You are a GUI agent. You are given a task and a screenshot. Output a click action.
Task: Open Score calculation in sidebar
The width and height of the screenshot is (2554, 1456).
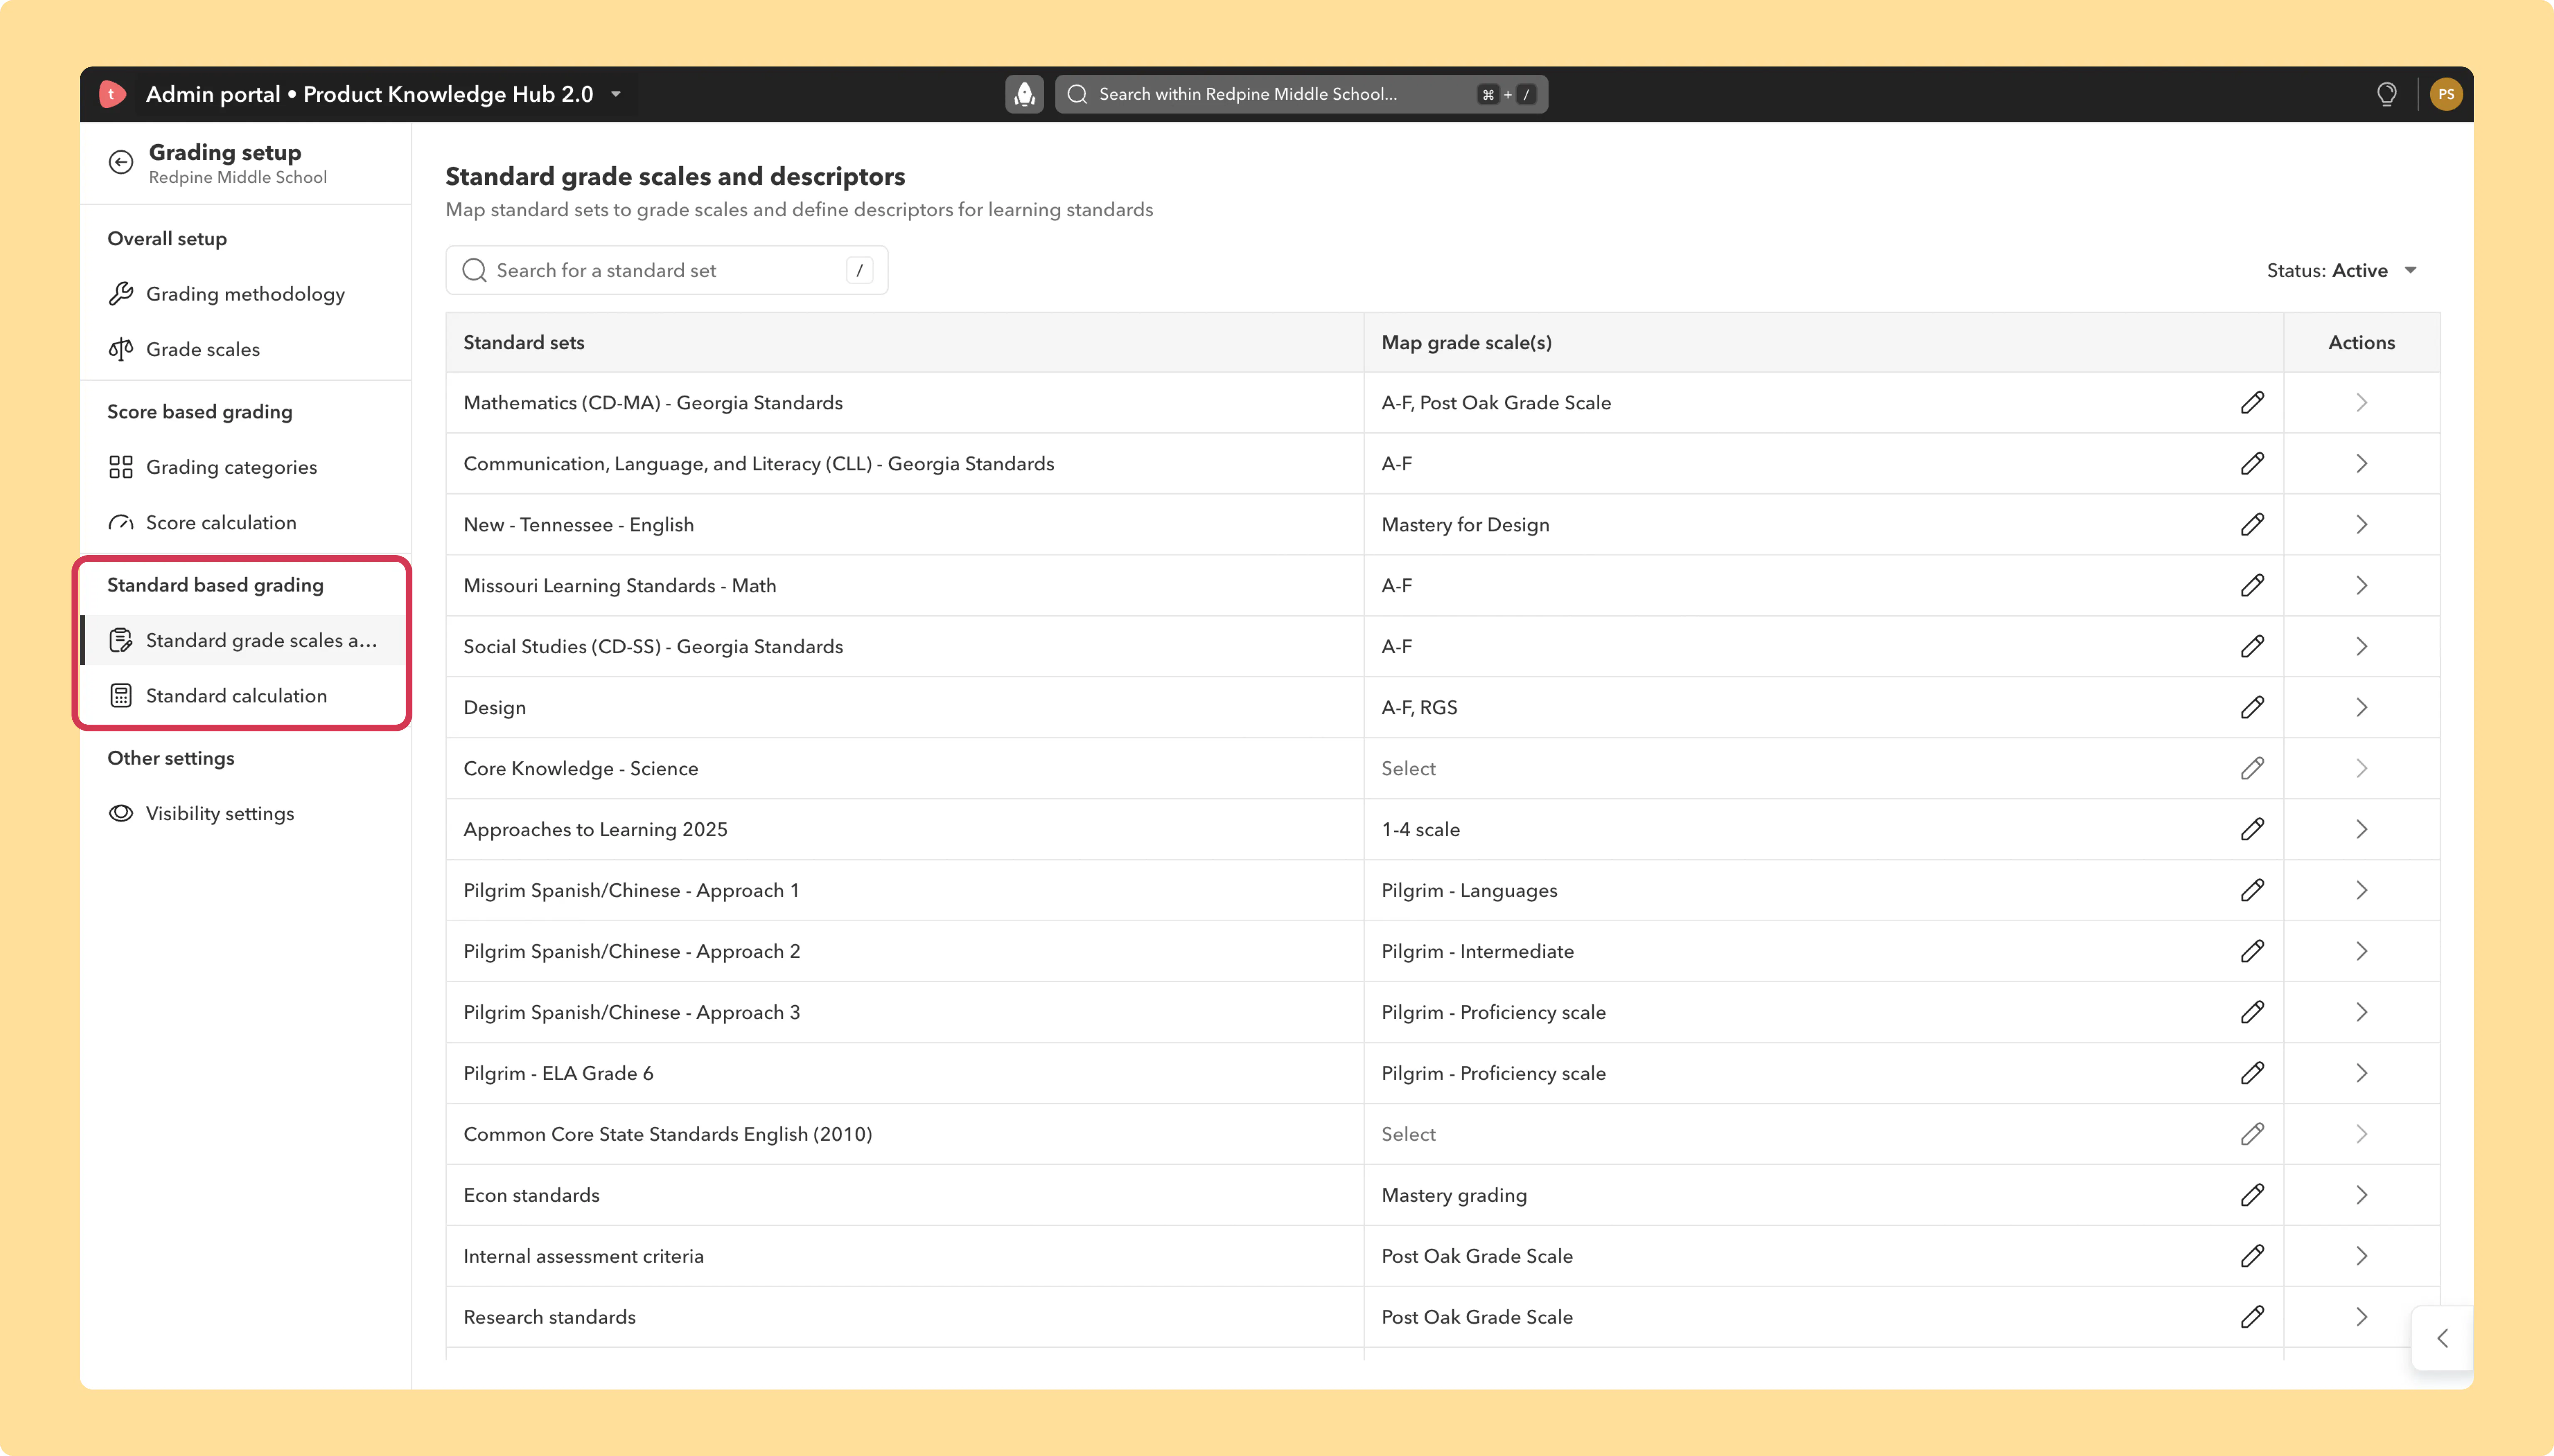coord(245,523)
